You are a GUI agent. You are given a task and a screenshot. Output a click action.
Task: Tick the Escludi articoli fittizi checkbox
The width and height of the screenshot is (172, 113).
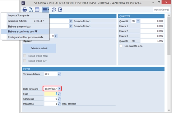click(x=25, y=56)
